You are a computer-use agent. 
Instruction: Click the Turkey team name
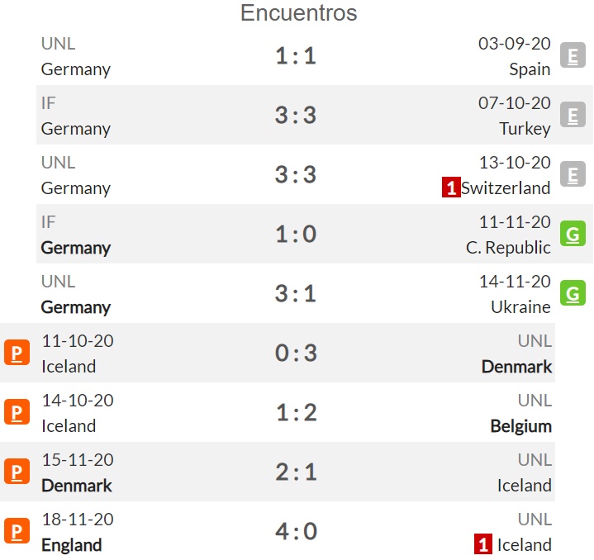pyautogui.click(x=525, y=129)
